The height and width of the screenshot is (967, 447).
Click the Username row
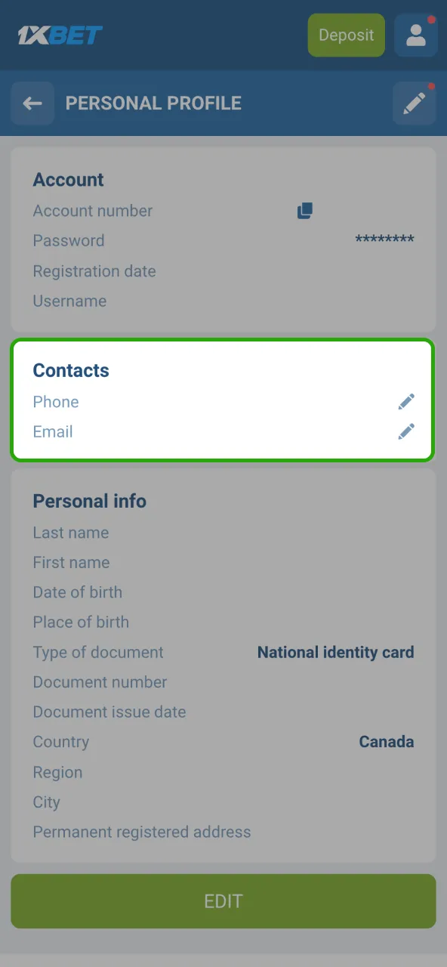tap(69, 301)
